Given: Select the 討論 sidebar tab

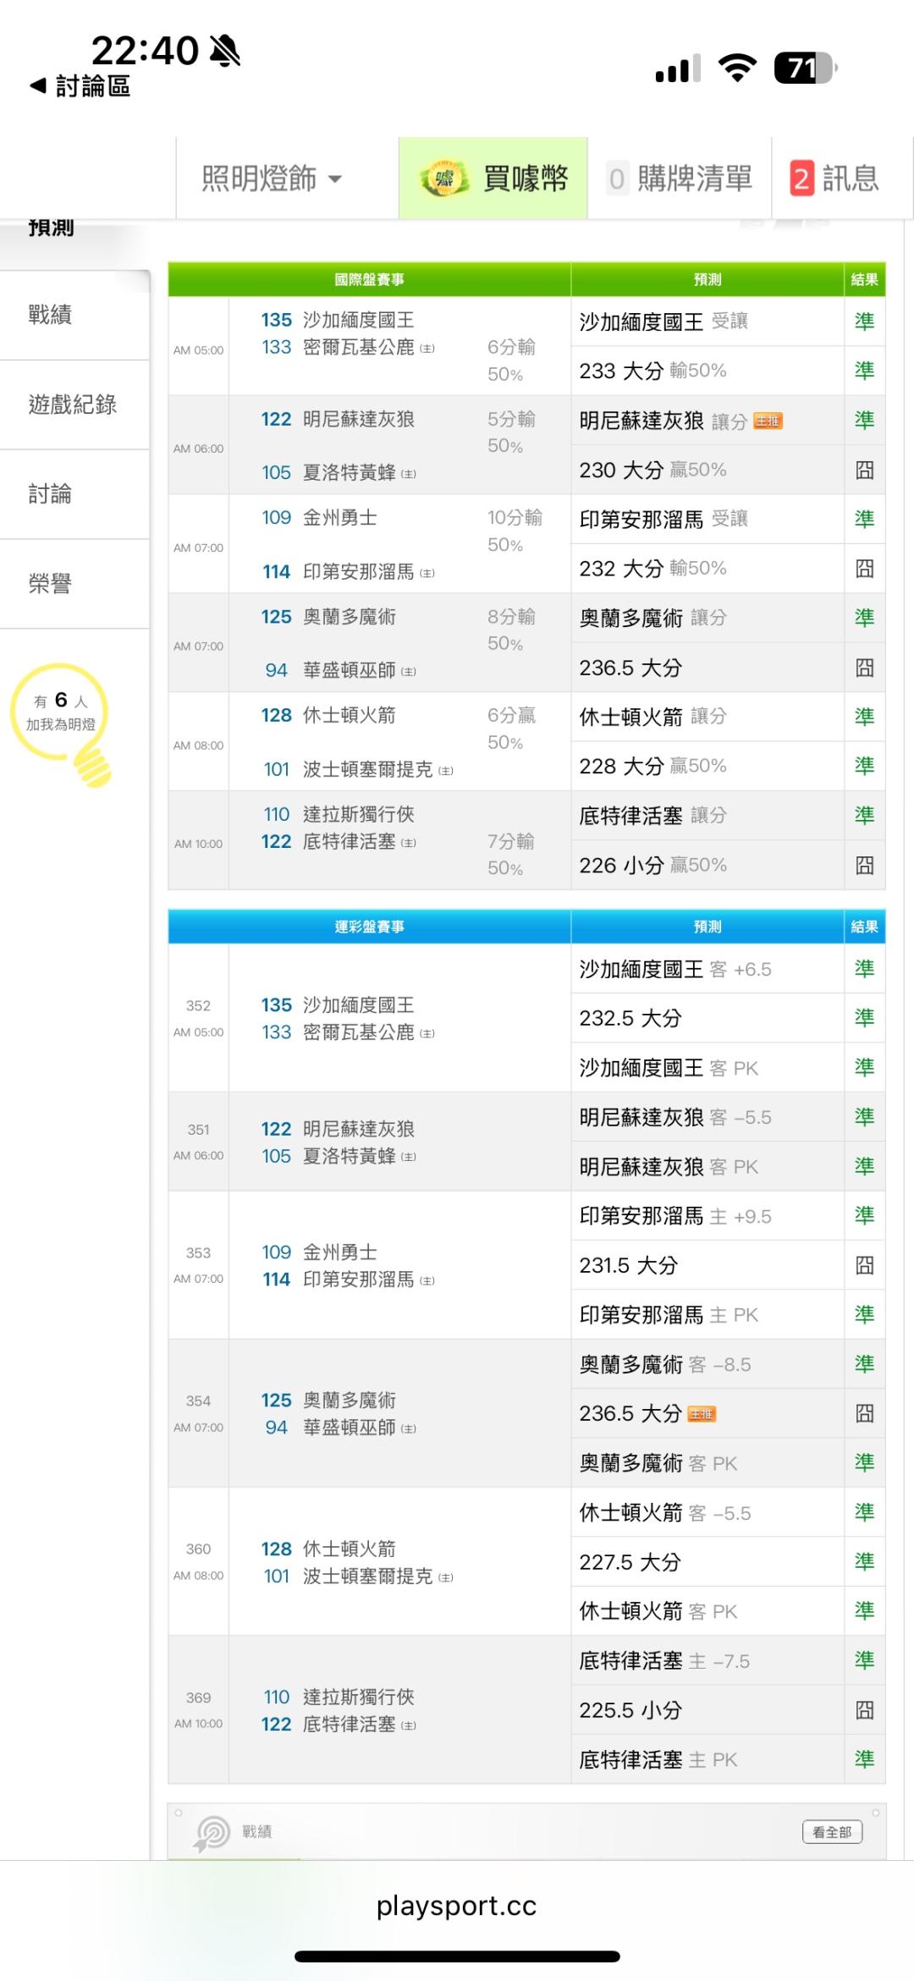Looking at the screenshot, I should (51, 494).
